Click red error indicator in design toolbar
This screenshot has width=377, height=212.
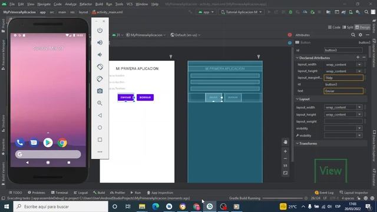[290, 35]
